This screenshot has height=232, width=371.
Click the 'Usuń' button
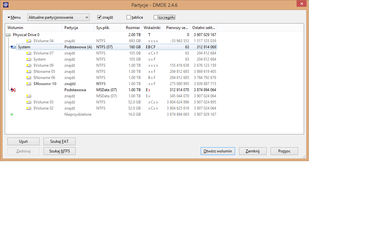point(24,141)
